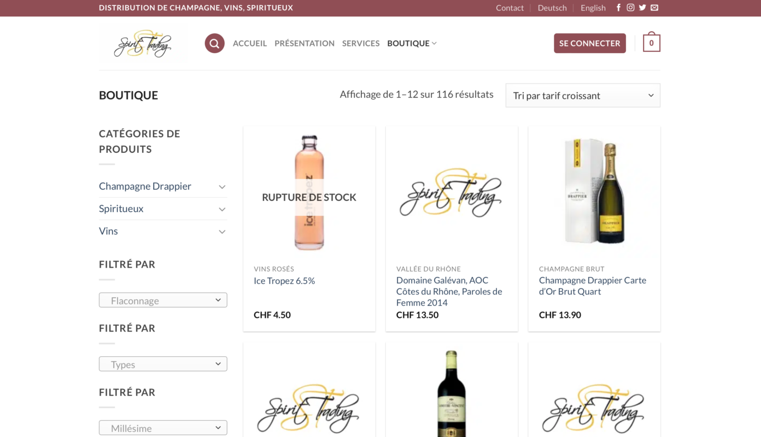Click the price 'CHF 4.50'
Image resolution: width=761 pixels, height=437 pixels.
click(272, 315)
